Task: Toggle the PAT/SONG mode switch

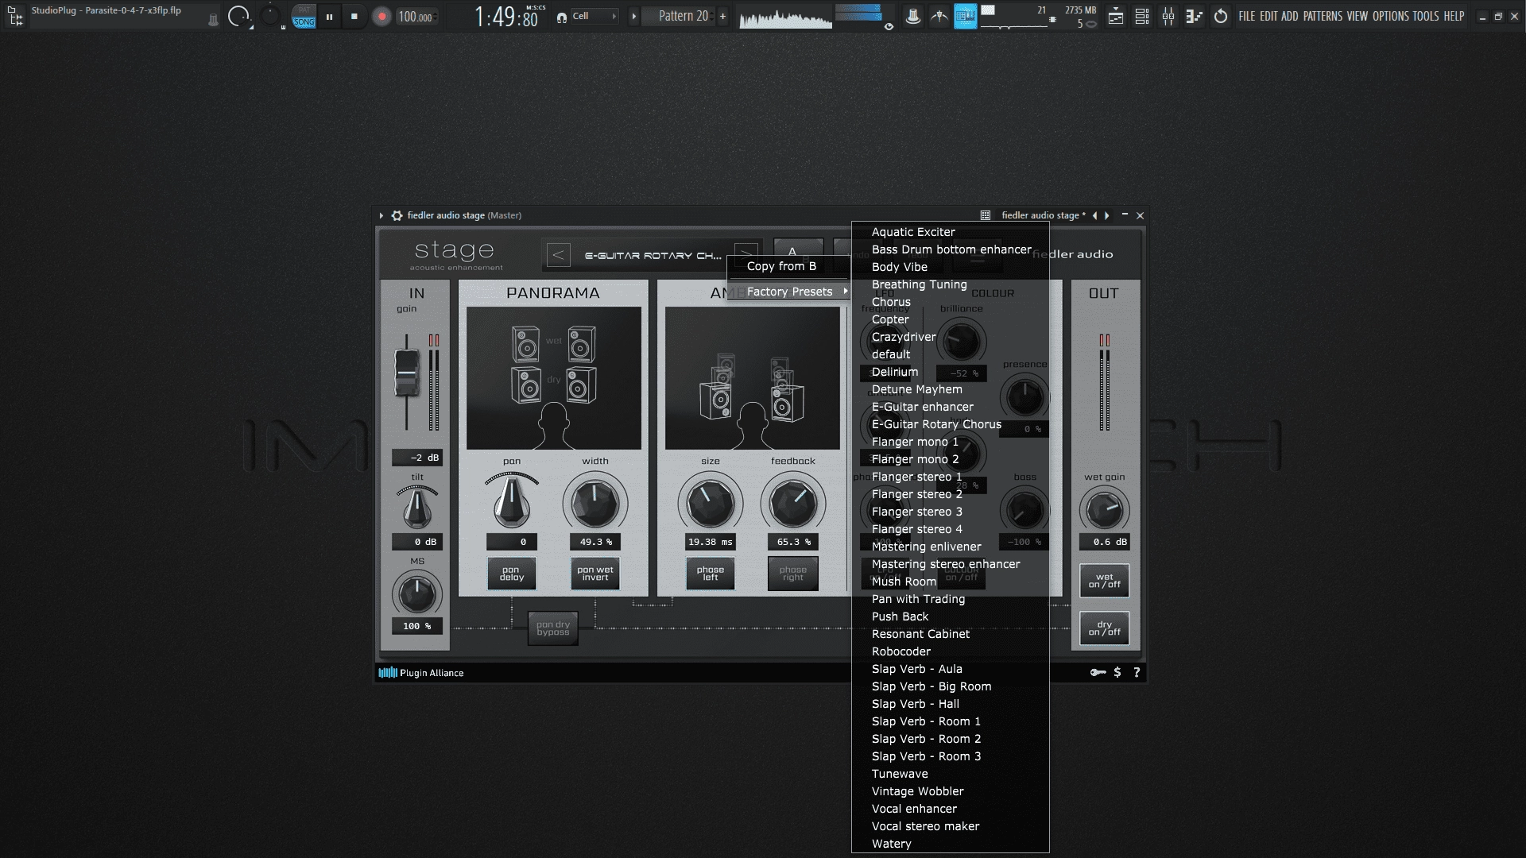Action: pyautogui.click(x=304, y=16)
